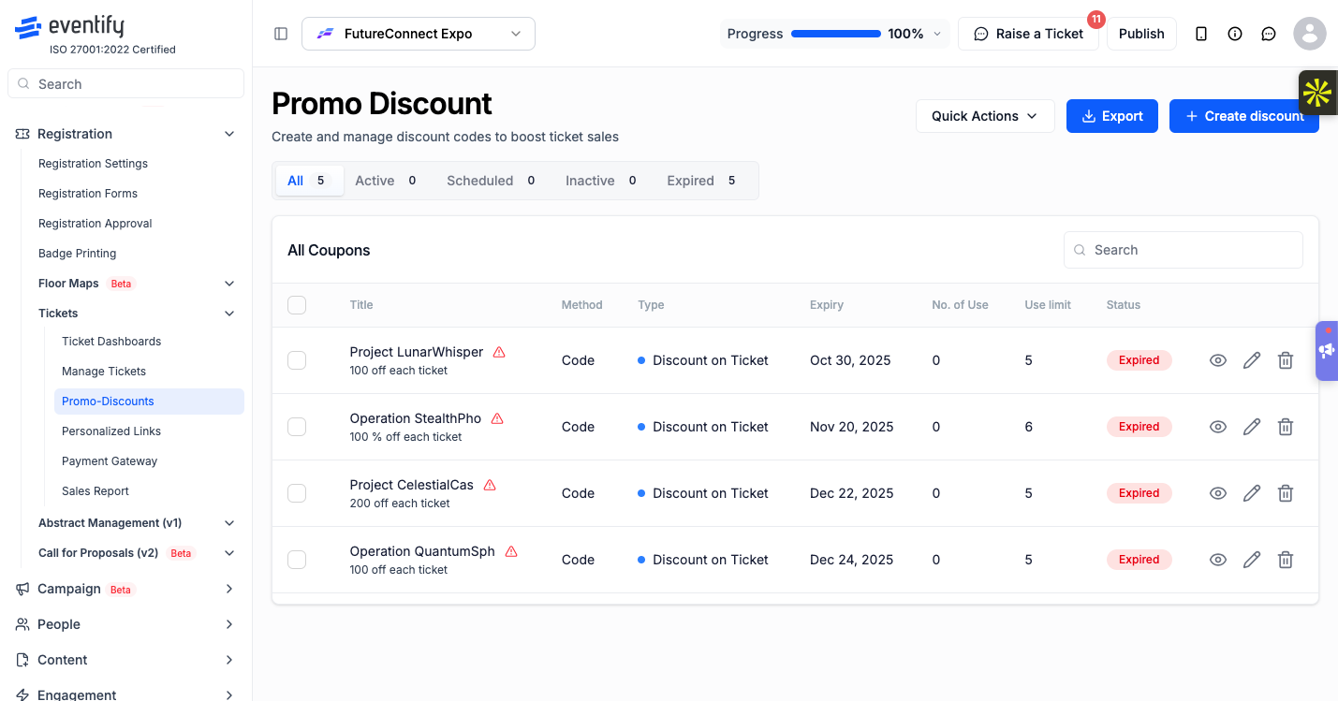Open the user profile avatar
This screenshot has height=701, width=1338.
pos(1310,34)
